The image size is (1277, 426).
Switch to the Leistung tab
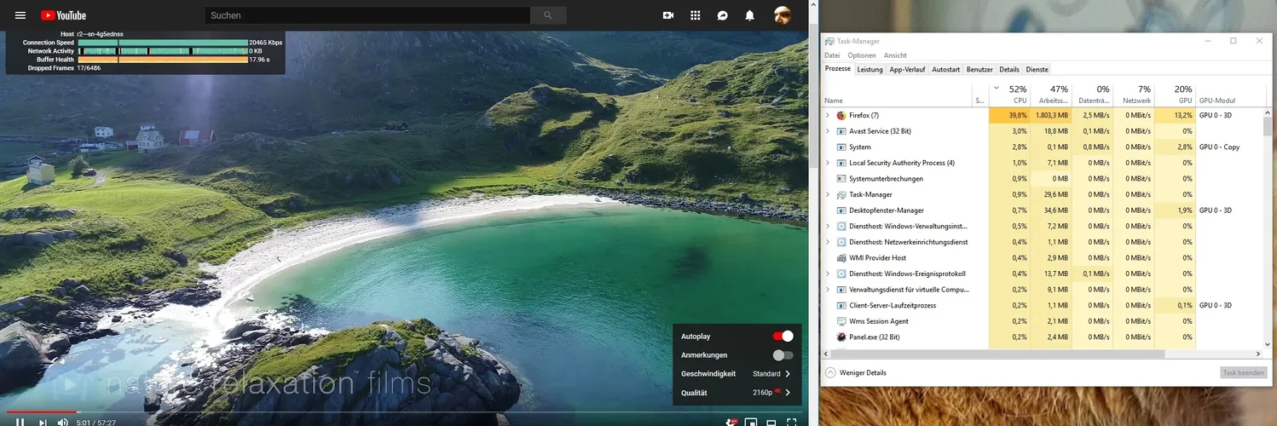pos(870,69)
